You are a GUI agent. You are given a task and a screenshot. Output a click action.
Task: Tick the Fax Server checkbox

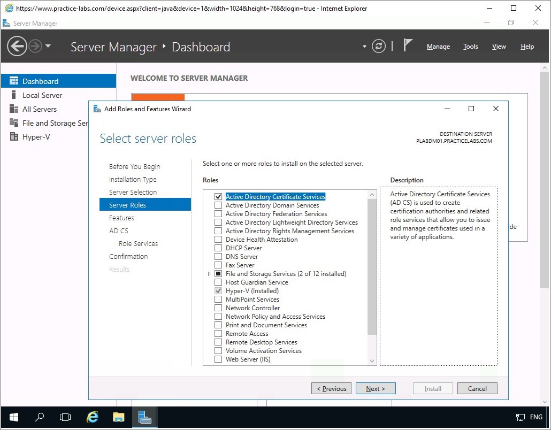pos(218,265)
